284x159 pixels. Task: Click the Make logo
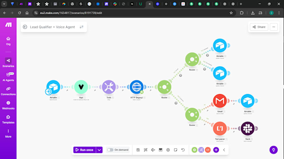tap(8, 25)
